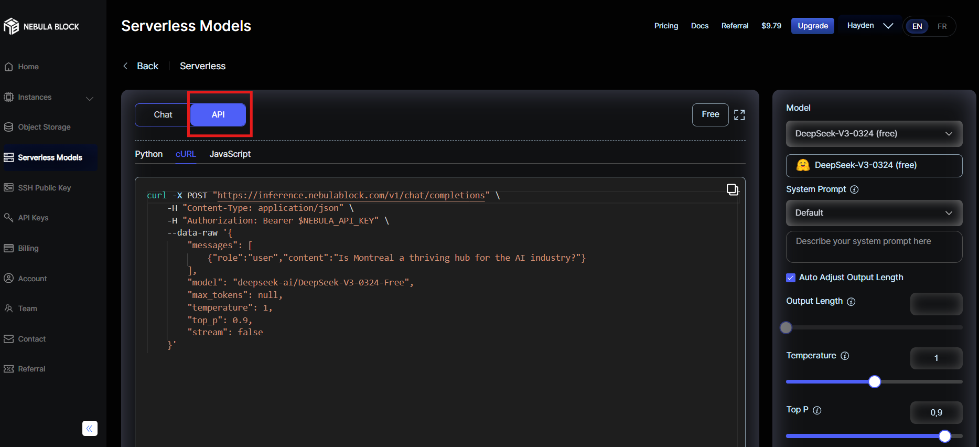
Task: Click the Nebula Block logo
Action: point(41,26)
